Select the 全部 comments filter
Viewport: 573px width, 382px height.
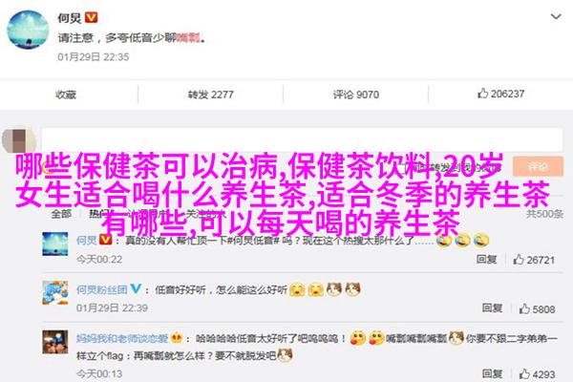coord(61,214)
